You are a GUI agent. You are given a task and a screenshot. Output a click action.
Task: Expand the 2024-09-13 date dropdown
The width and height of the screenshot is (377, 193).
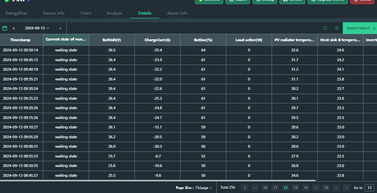37,28
